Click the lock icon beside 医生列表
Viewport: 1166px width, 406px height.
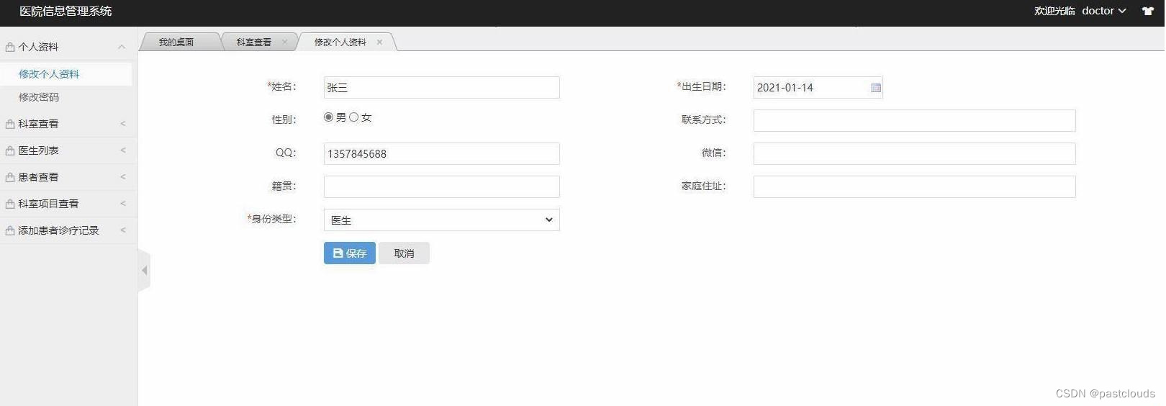click(10, 150)
